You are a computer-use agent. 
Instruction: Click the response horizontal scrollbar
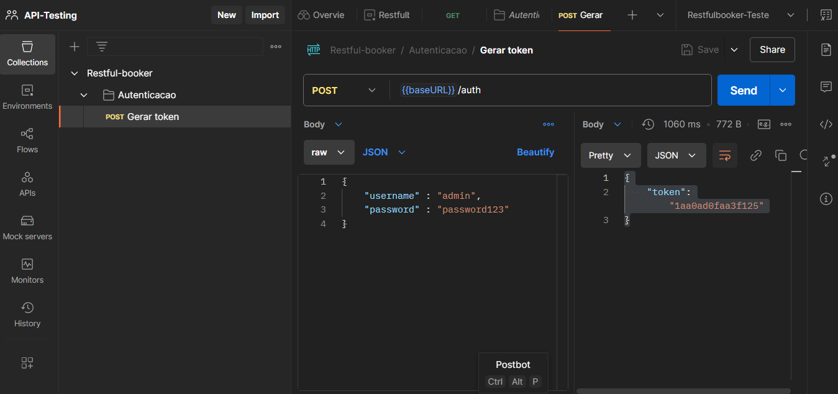pyautogui.click(x=683, y=391)
